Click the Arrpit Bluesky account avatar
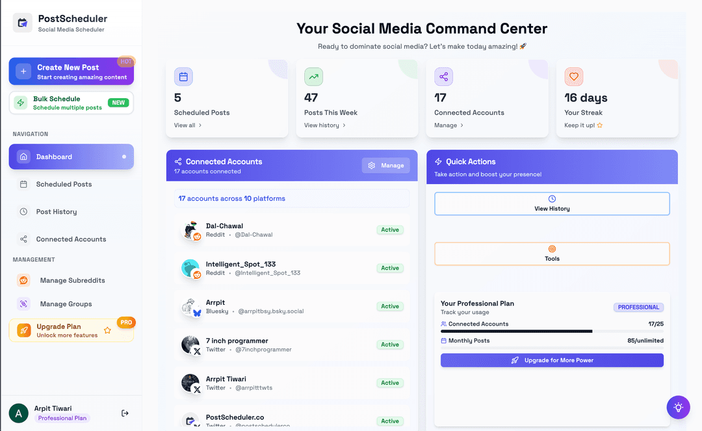 190,307
